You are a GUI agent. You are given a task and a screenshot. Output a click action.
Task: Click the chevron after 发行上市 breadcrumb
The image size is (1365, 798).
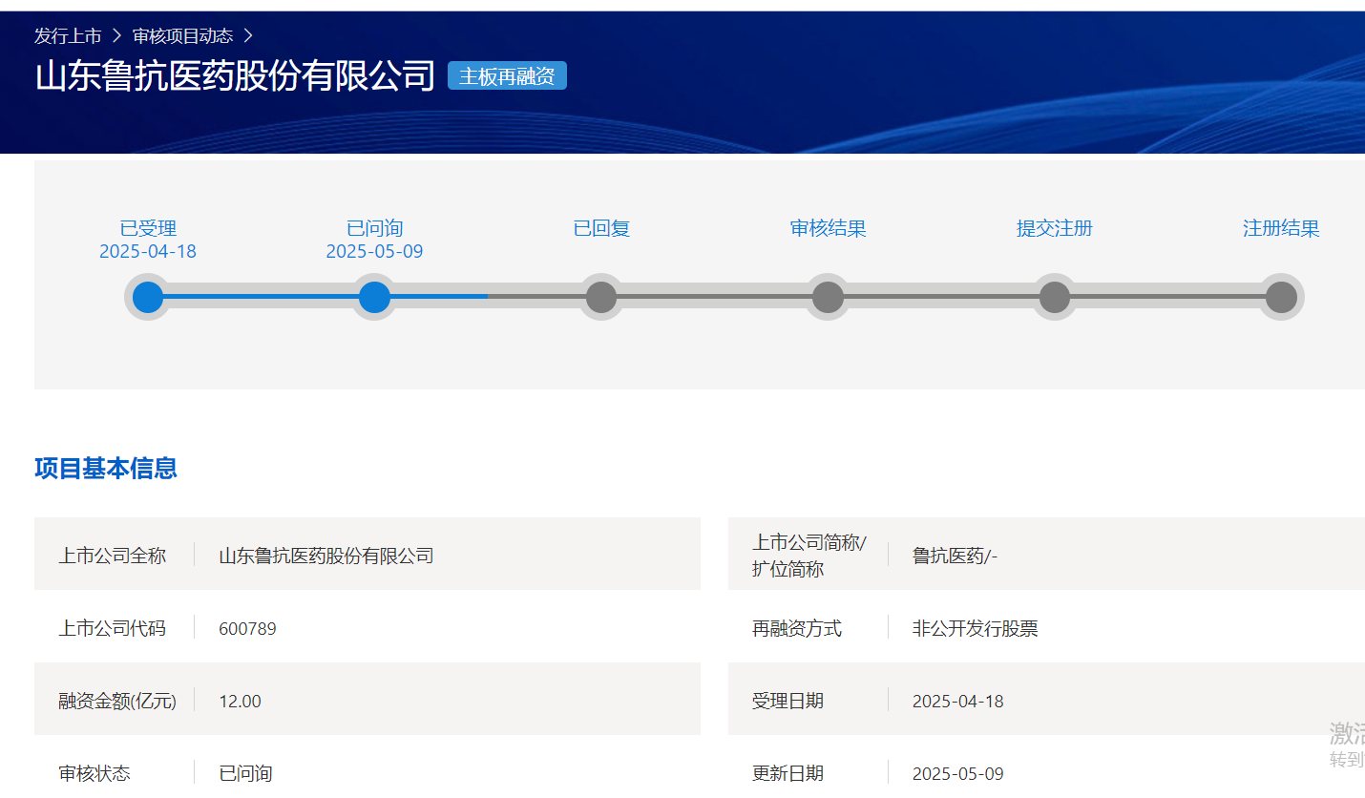[116, 36]
